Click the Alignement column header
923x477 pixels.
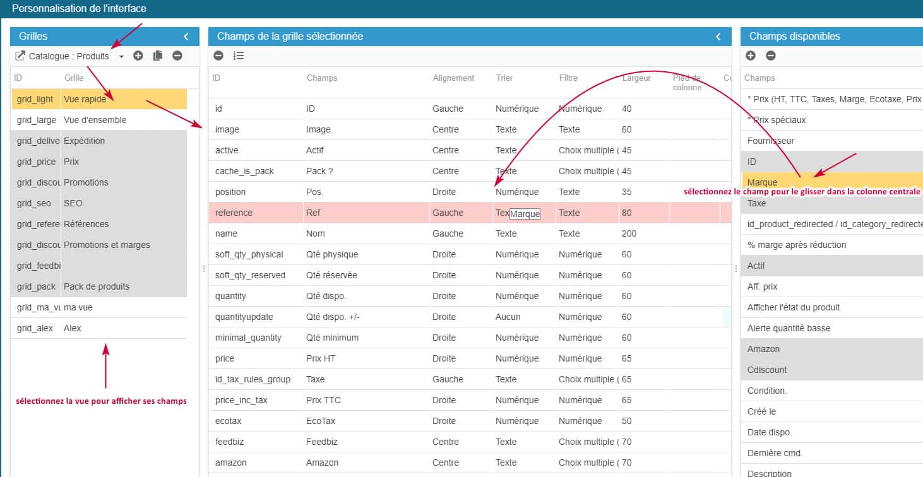tap(453, 78)
